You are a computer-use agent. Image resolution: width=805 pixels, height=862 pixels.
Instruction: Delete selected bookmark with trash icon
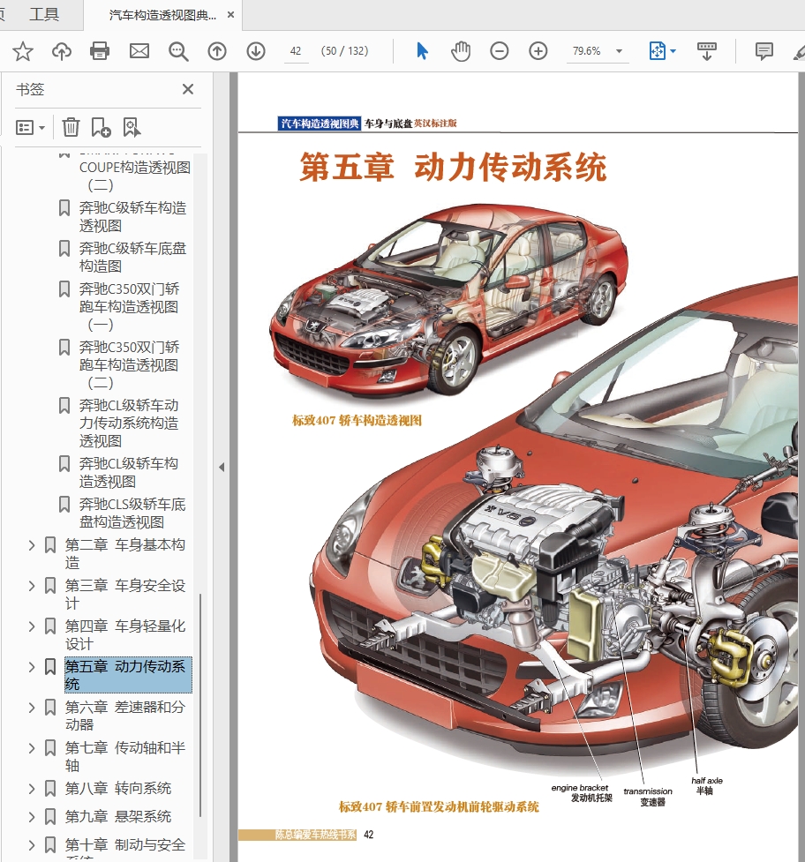tap(71, 128)
